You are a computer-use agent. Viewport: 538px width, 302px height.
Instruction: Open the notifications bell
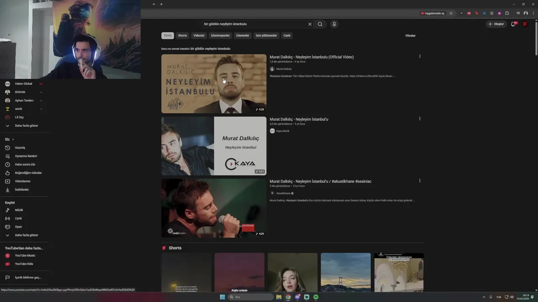(x=513, y=24)
